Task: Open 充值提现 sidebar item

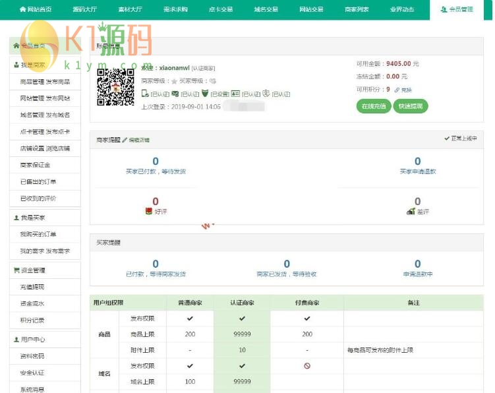Action: click(x=32, y=287)
